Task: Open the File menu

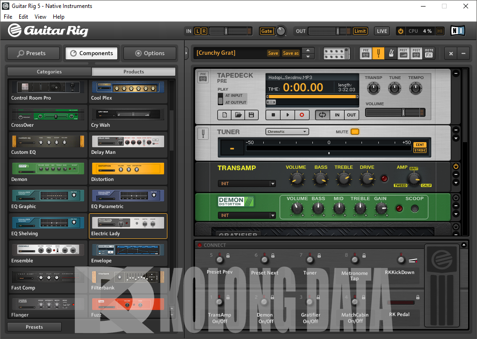Action: (x=8, y=17)
